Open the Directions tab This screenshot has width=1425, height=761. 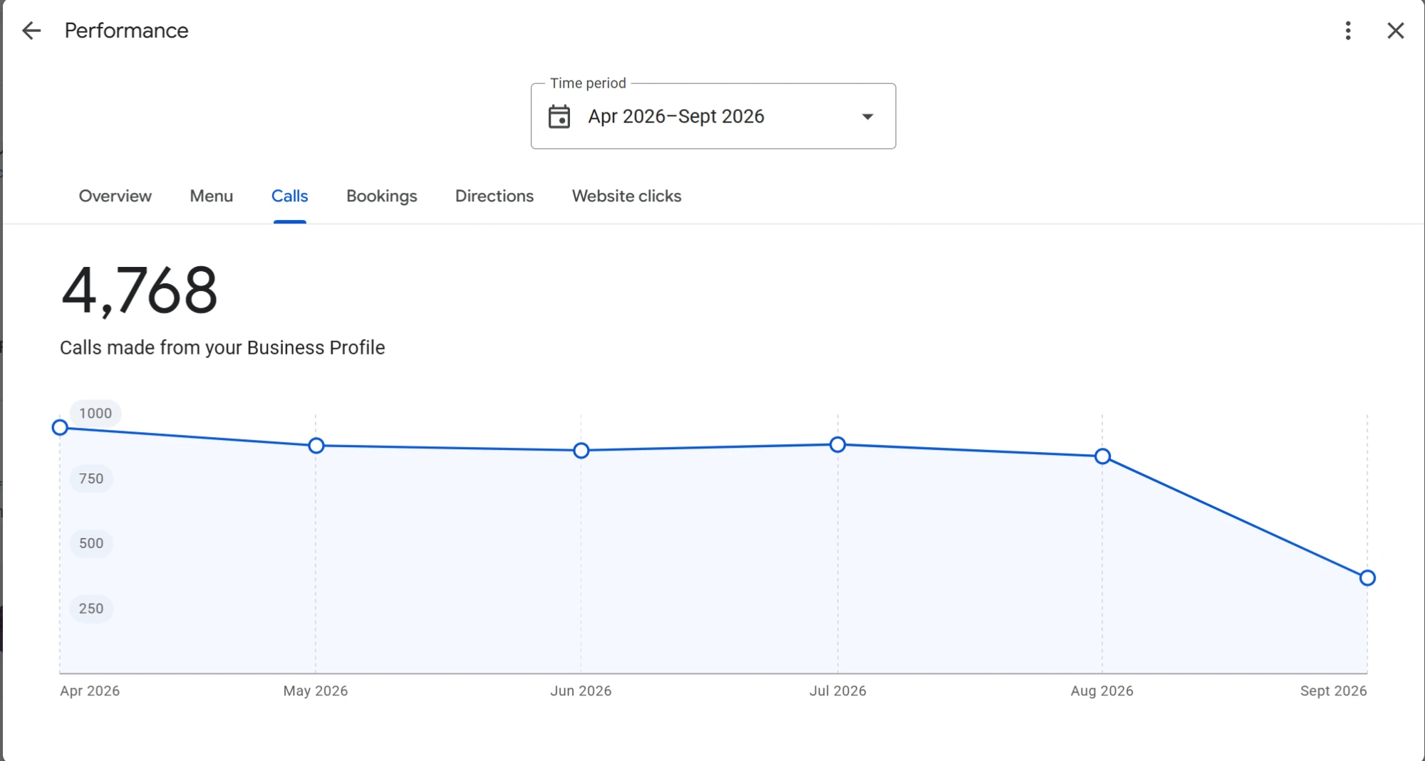pos(494,196)
